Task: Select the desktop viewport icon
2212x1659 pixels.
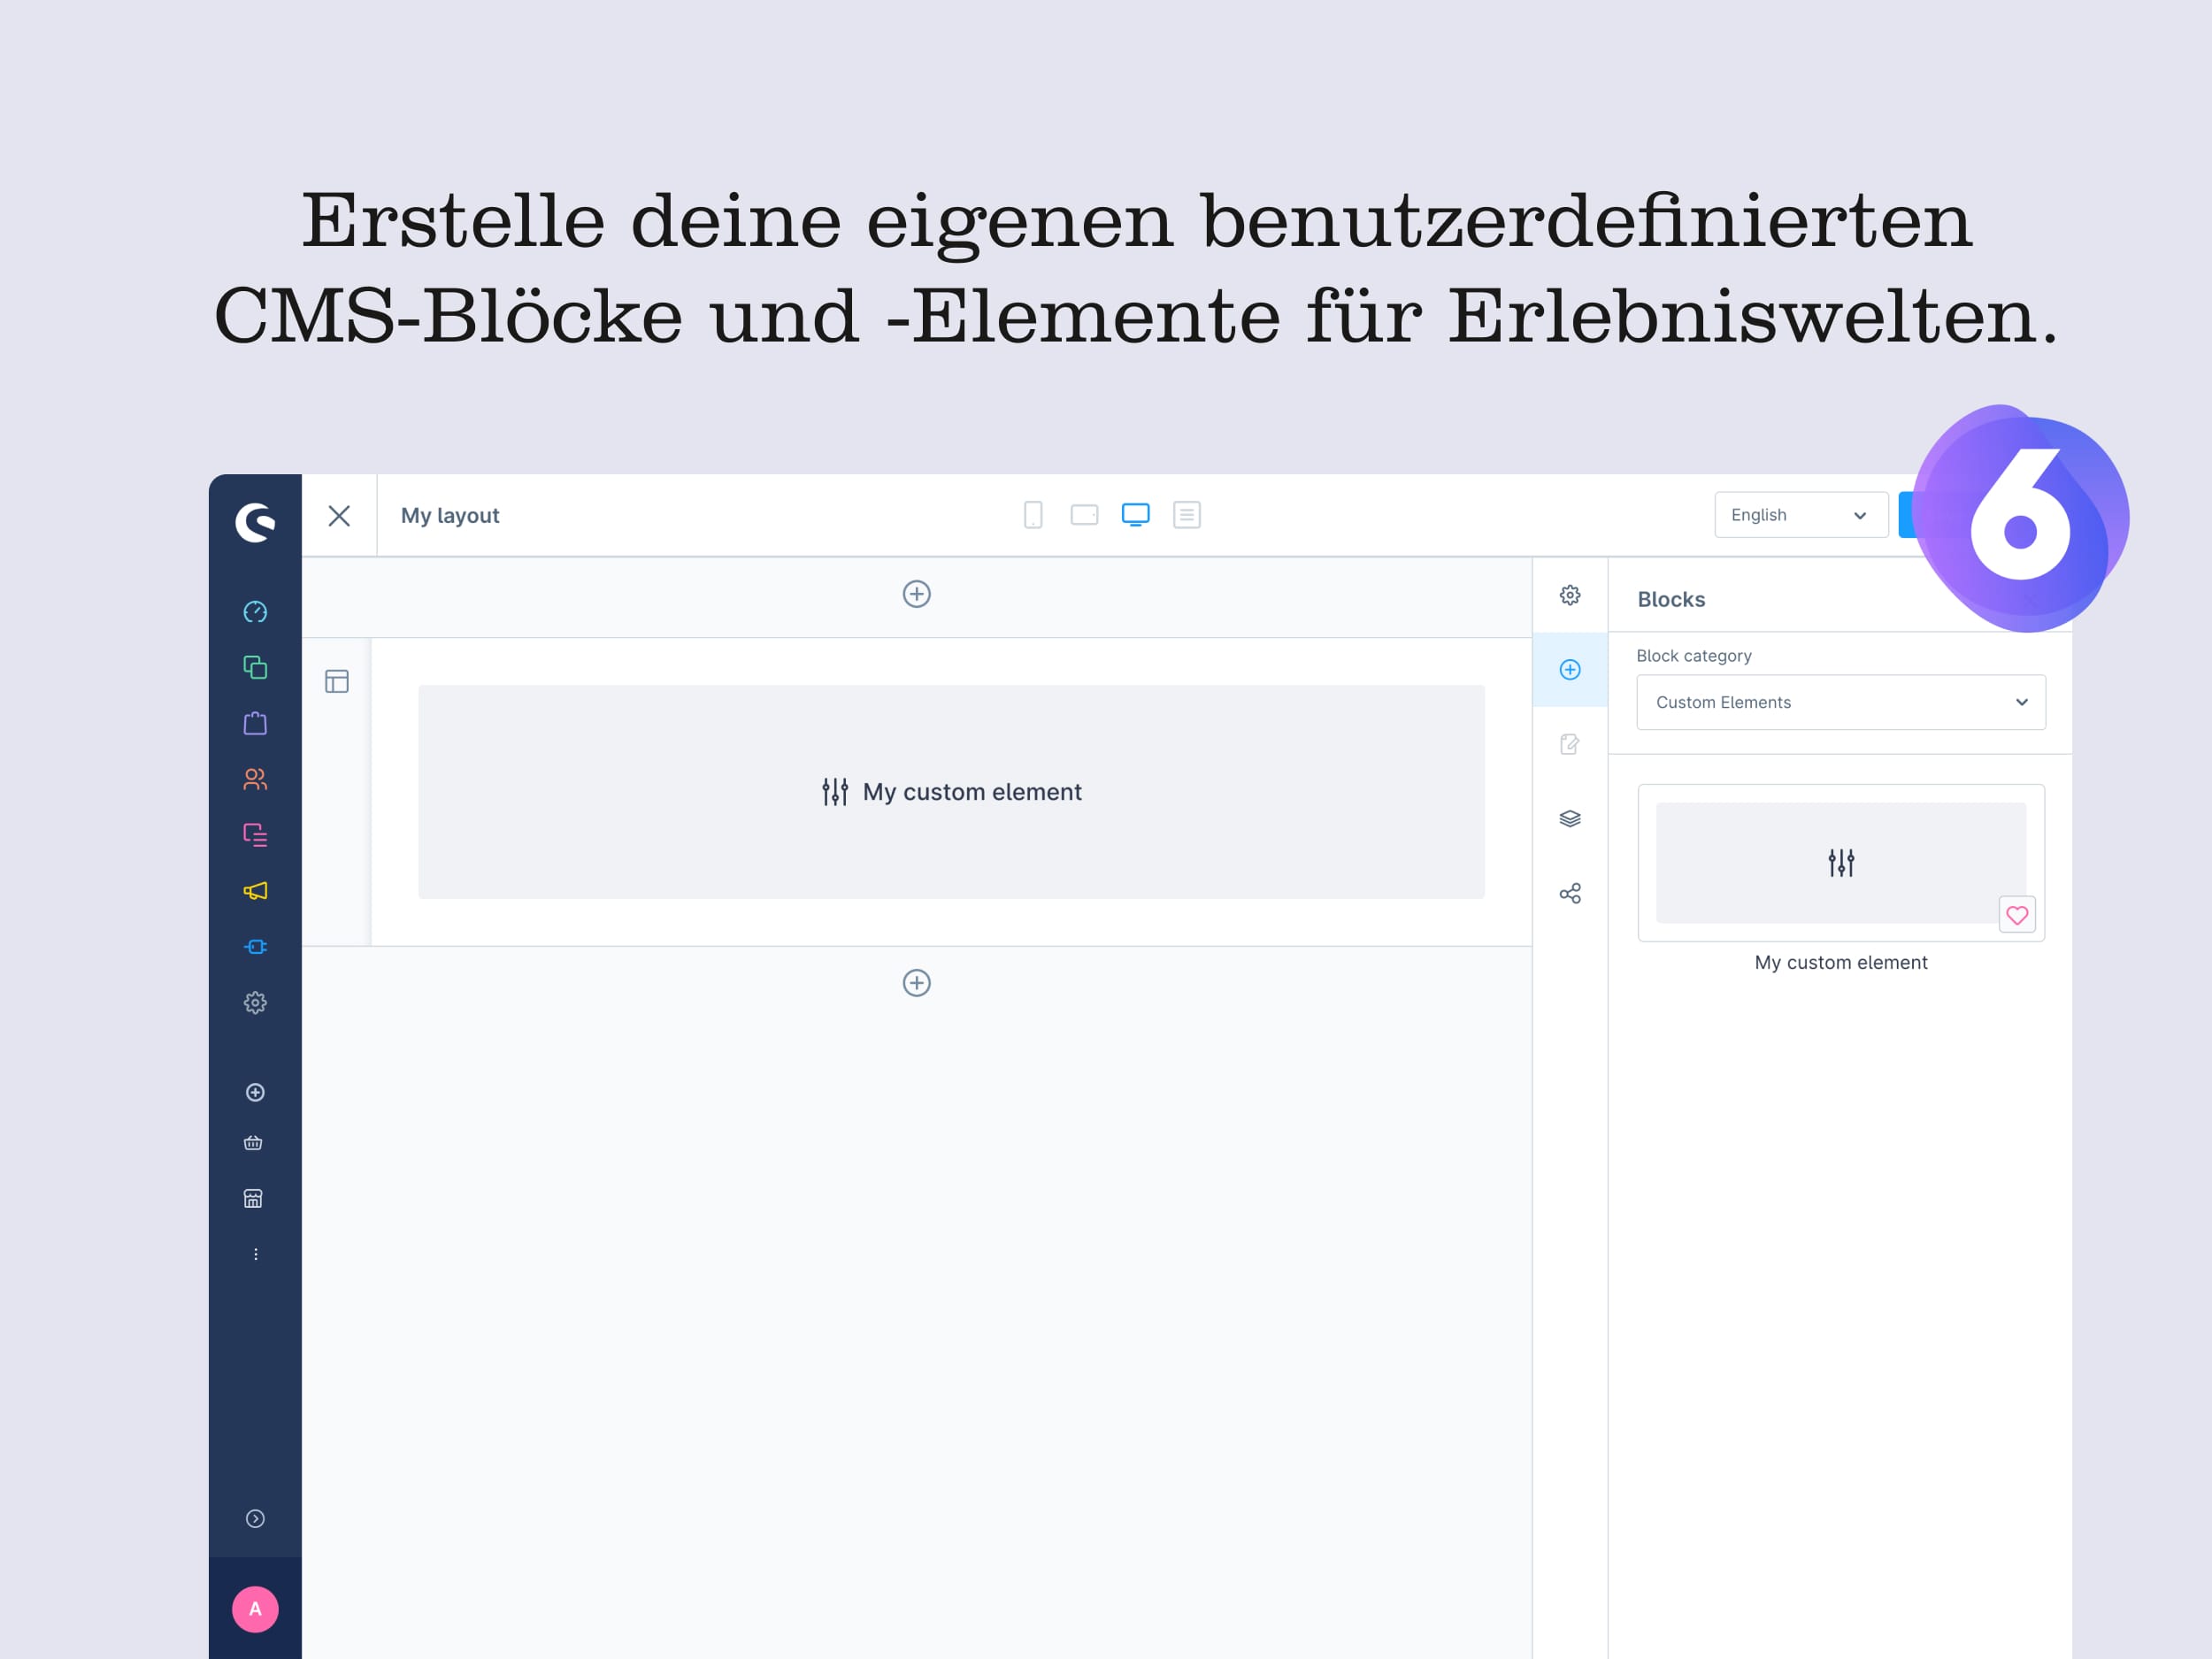Action: (1135, 514)
